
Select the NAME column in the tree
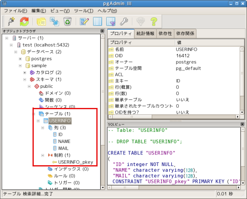coord(64,141)
